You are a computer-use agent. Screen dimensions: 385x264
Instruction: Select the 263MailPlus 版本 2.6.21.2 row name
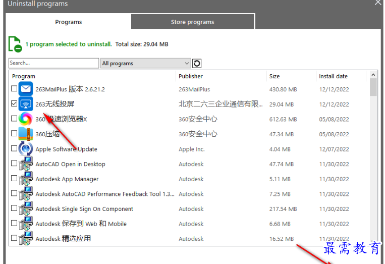70,89
